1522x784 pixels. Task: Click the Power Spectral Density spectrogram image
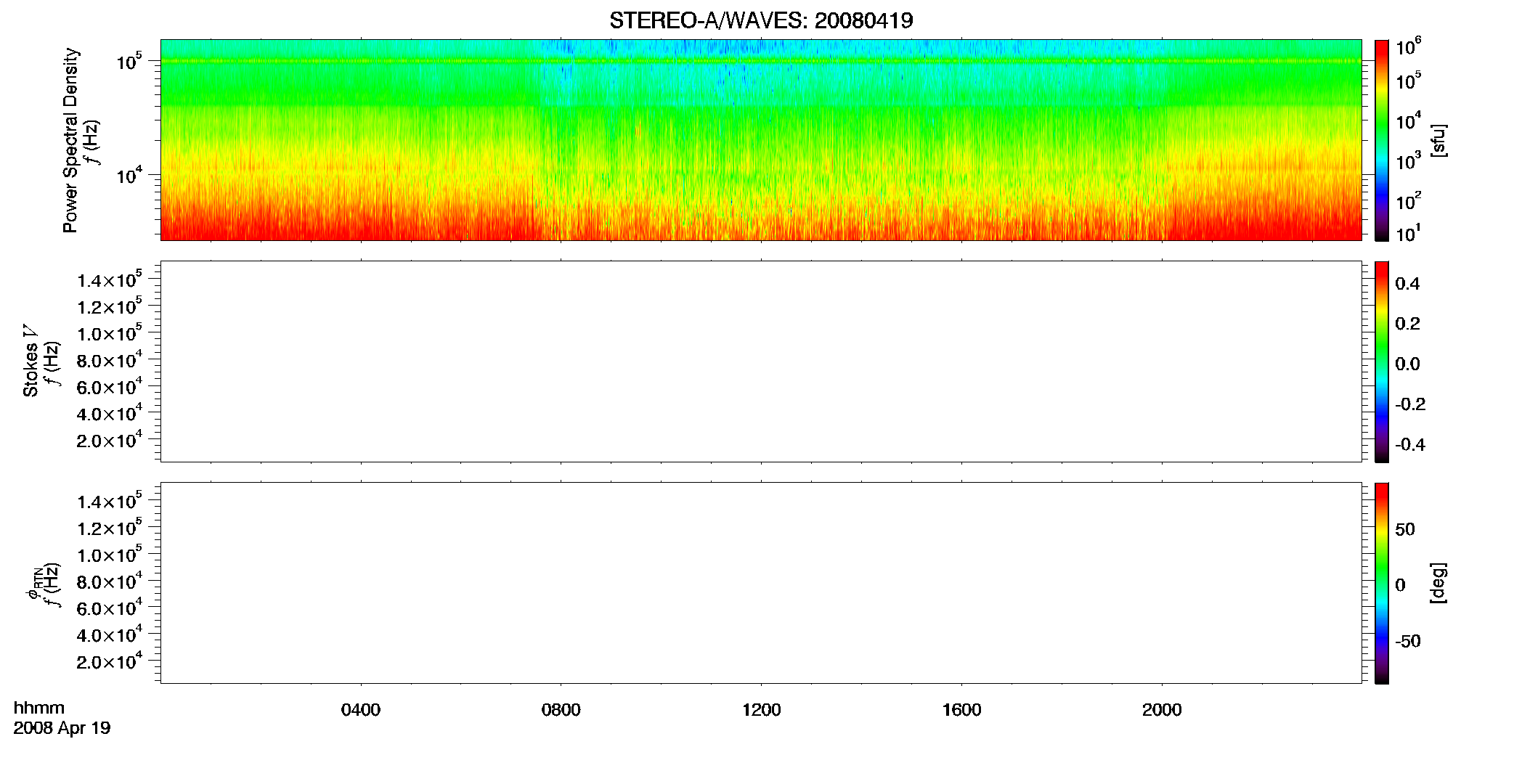coord(761,139)
